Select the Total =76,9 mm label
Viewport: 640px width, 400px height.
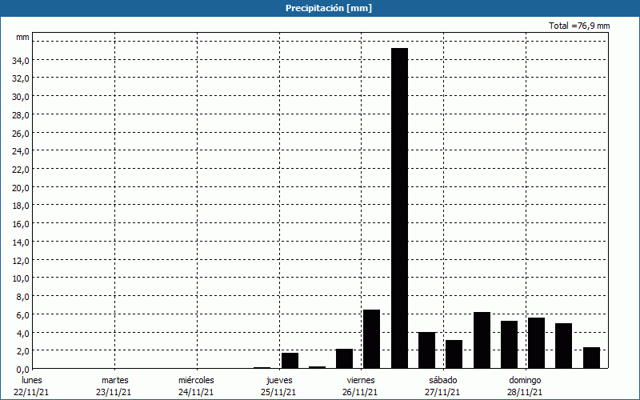579,26
